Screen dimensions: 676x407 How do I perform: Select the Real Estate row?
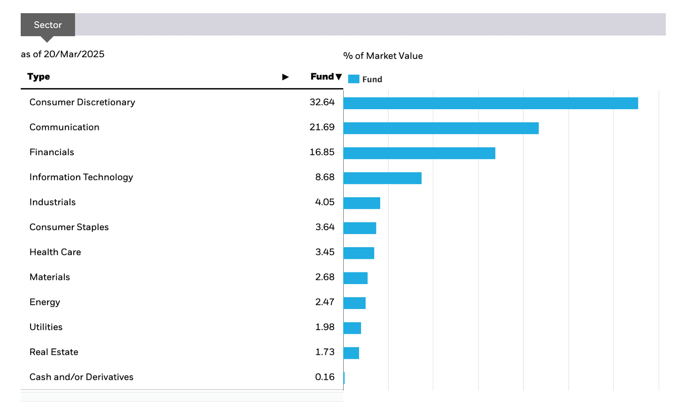coord(182,352)
